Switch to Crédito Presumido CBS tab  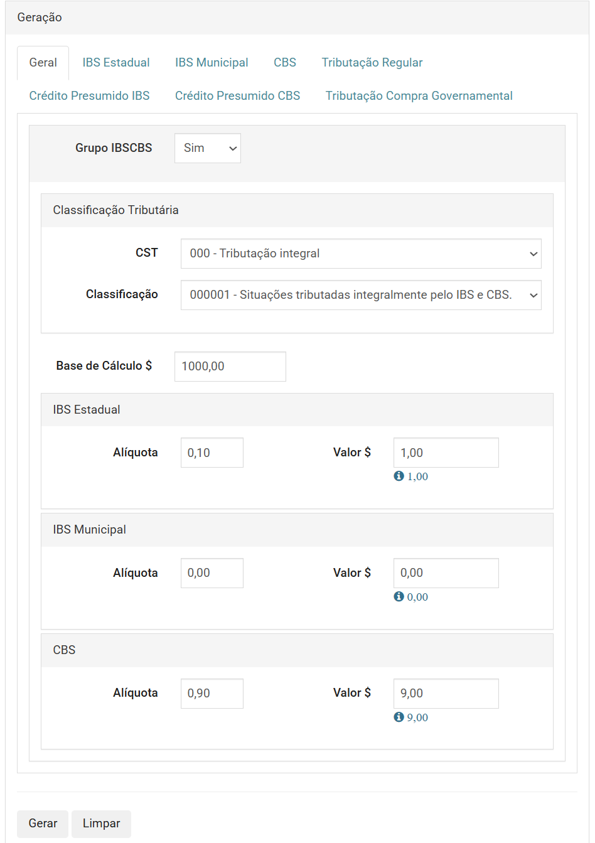tap(237, 96)
